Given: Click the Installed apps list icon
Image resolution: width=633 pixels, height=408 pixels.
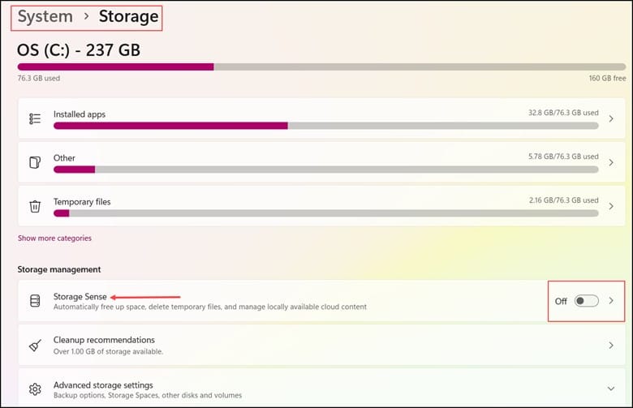Looking at the screenshot, I should [x=35, y=118].
